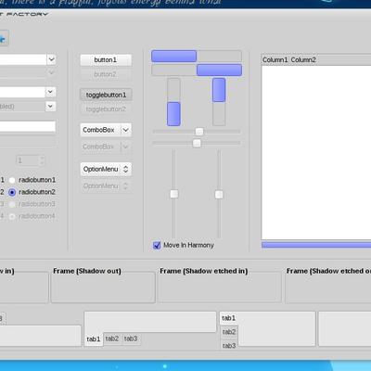
Task: Click the upper horizontal slider handle
Action: 199,132
